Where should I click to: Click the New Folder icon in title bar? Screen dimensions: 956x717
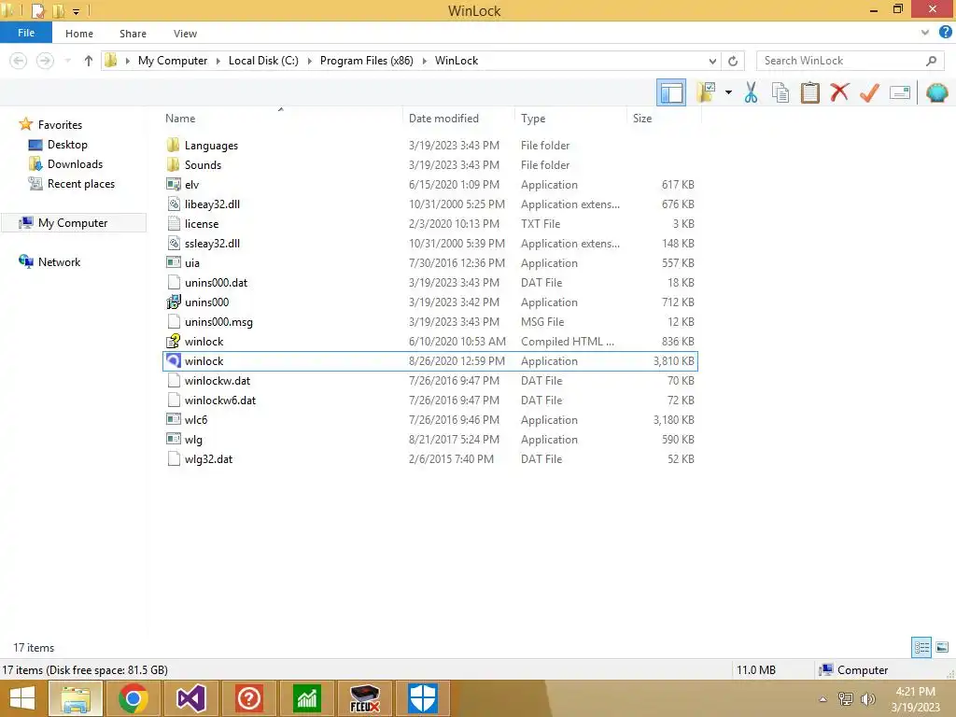[58, 10]
